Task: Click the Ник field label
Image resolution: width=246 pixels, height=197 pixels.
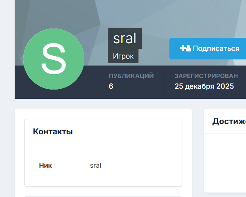Action: pyautogui.click(x=45, y=166)
